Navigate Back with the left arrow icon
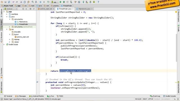This screenshot has height=101, width=180. pos(40,2)
